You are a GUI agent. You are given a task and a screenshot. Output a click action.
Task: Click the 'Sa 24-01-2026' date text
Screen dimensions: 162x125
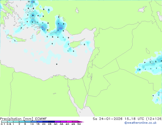coord(108,119)
